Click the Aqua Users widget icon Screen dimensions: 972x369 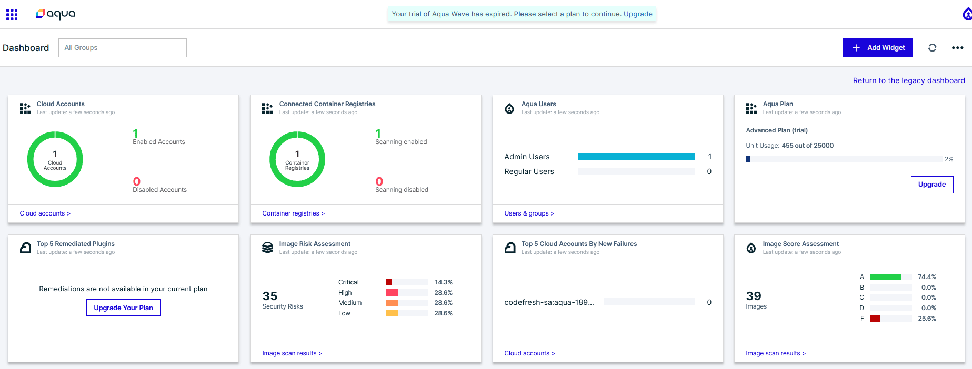point(509,108)
